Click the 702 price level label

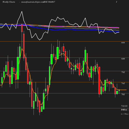click(123, 94)
